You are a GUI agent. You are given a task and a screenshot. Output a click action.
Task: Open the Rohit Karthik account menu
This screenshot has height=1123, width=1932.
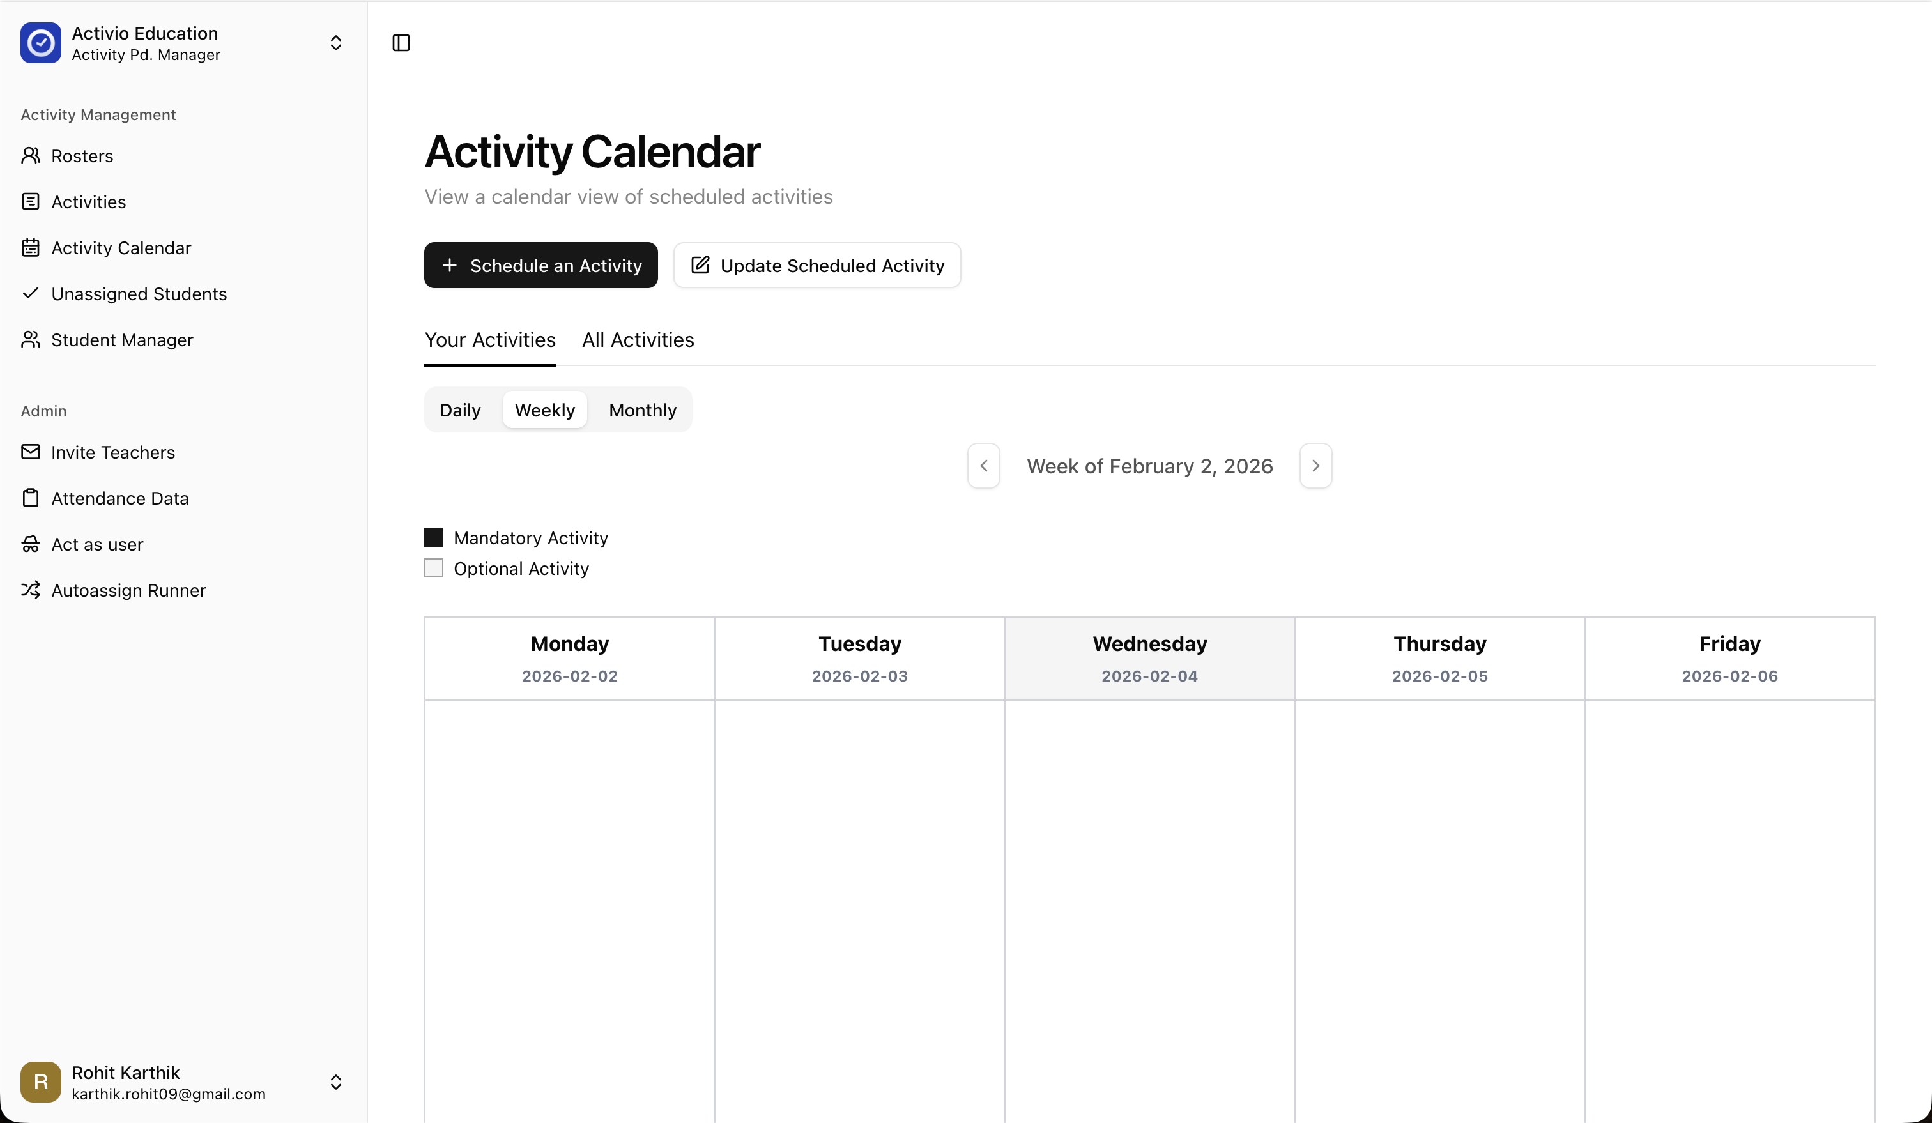[335, 1081]
